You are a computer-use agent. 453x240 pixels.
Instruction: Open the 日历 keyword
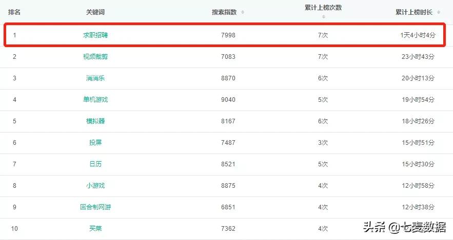pyautogui.click(x=95, y=164)
